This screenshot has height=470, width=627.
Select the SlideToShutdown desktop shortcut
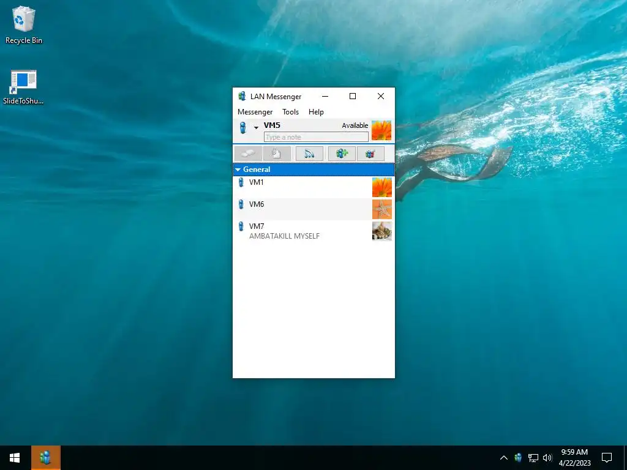point(24,88)
